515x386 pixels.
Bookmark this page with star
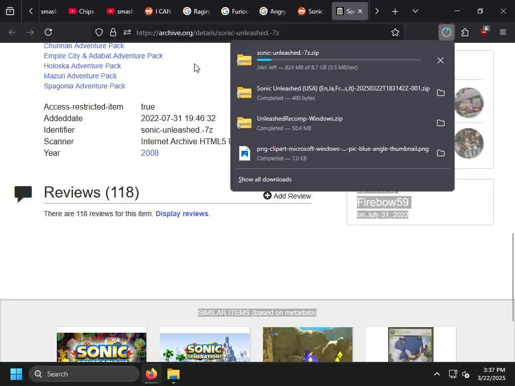coord(395,32)
